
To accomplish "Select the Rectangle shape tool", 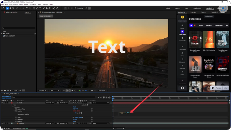I will [34, 8].
